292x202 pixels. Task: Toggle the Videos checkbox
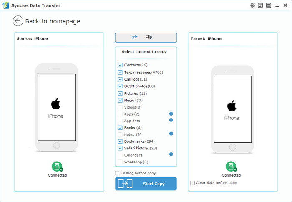click(120, 107)
